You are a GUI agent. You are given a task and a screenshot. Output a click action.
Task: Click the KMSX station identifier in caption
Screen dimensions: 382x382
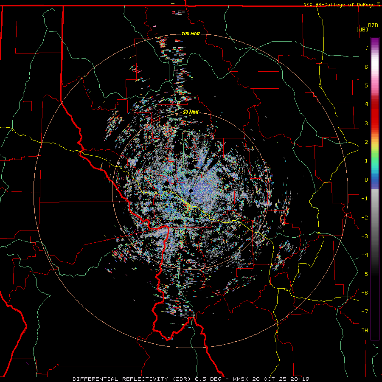pyautogui.click(x=241, y=379)
